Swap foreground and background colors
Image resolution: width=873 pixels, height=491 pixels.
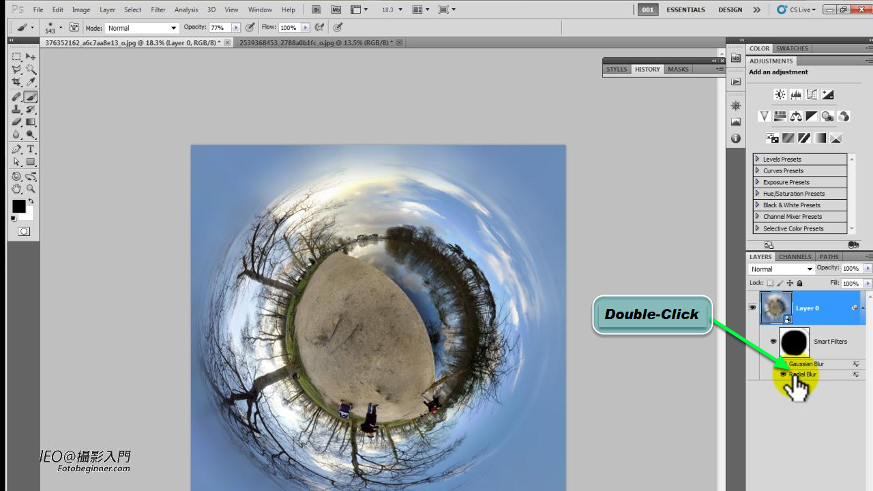pyautogui.click(x=31, y=202)
